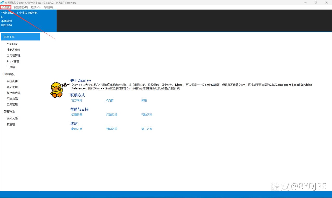
Task: Open the 文件(F) menu
Action: (x=6, y=7)
